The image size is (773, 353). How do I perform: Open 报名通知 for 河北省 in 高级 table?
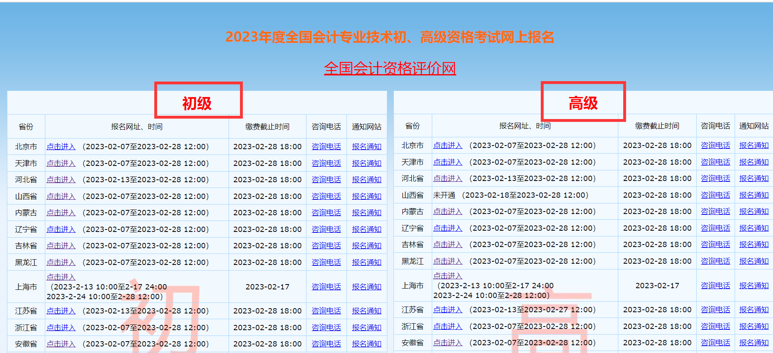(754, 179)
